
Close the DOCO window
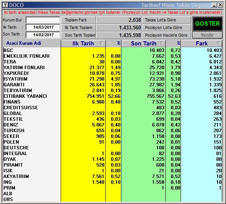tap(220, 5)
